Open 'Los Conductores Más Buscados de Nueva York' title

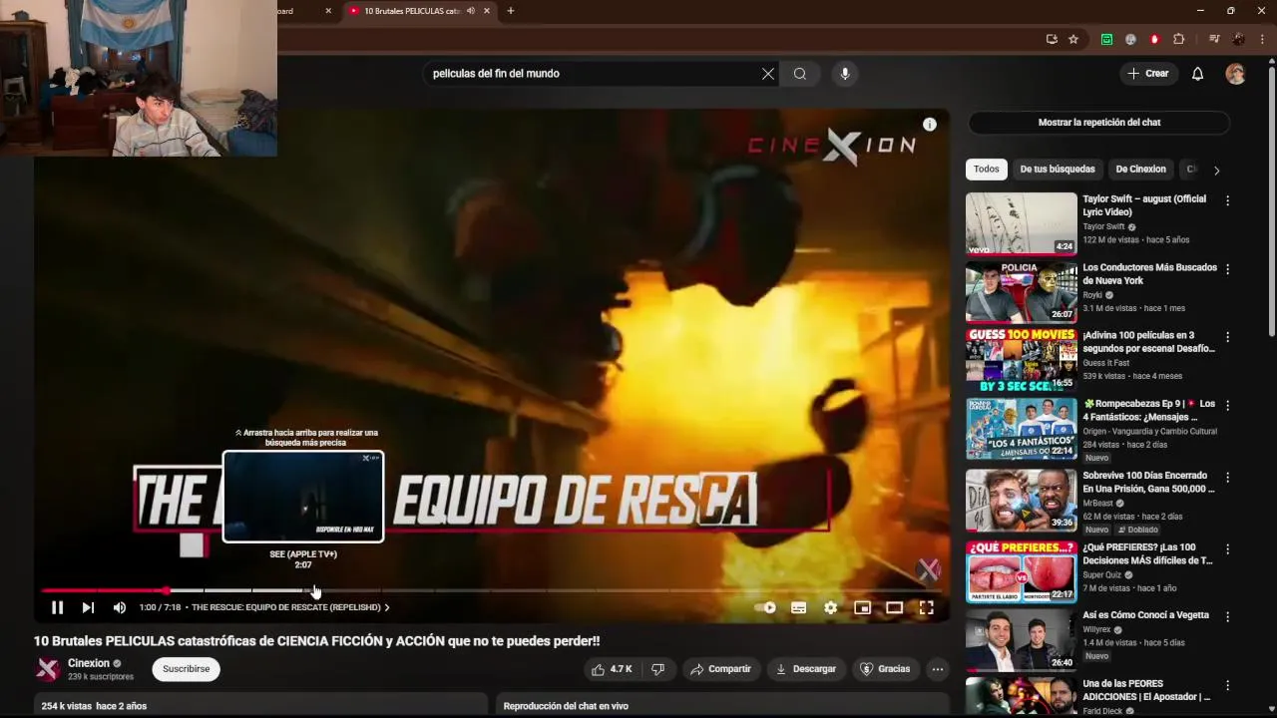click(x=1149, y=274)
